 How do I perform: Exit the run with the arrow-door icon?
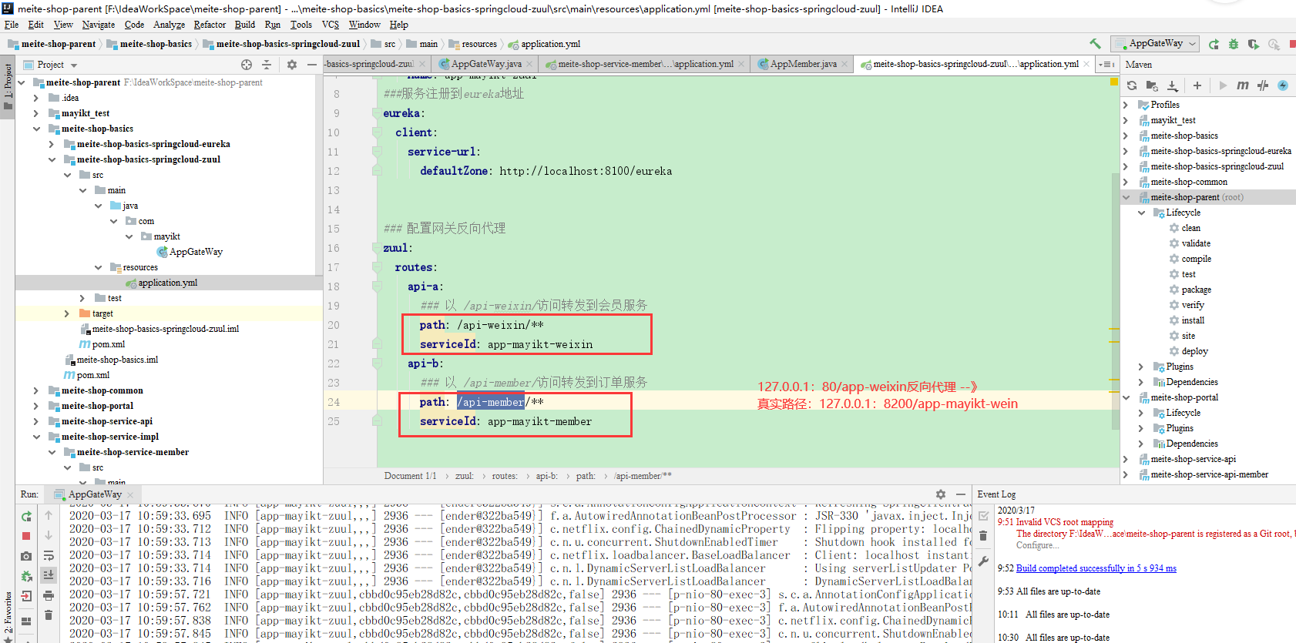click(x=26, y=596)
